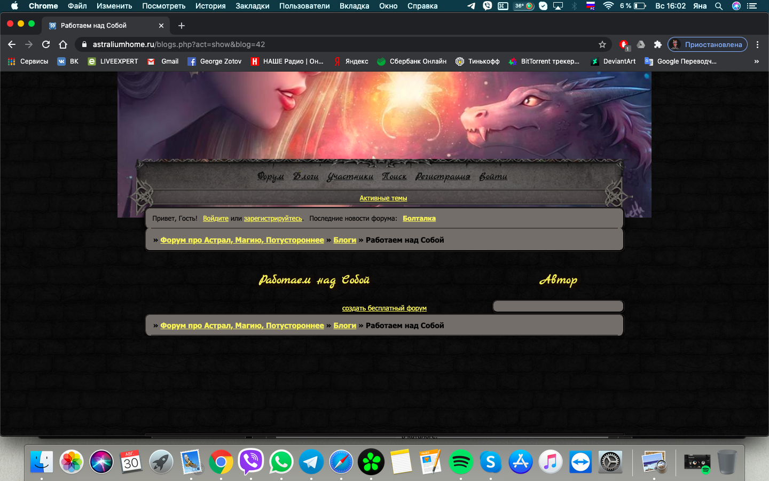Screen dimensions: 769x481
Task: Open the Яндекс bookmark
Action: click(x=351, y=61)
